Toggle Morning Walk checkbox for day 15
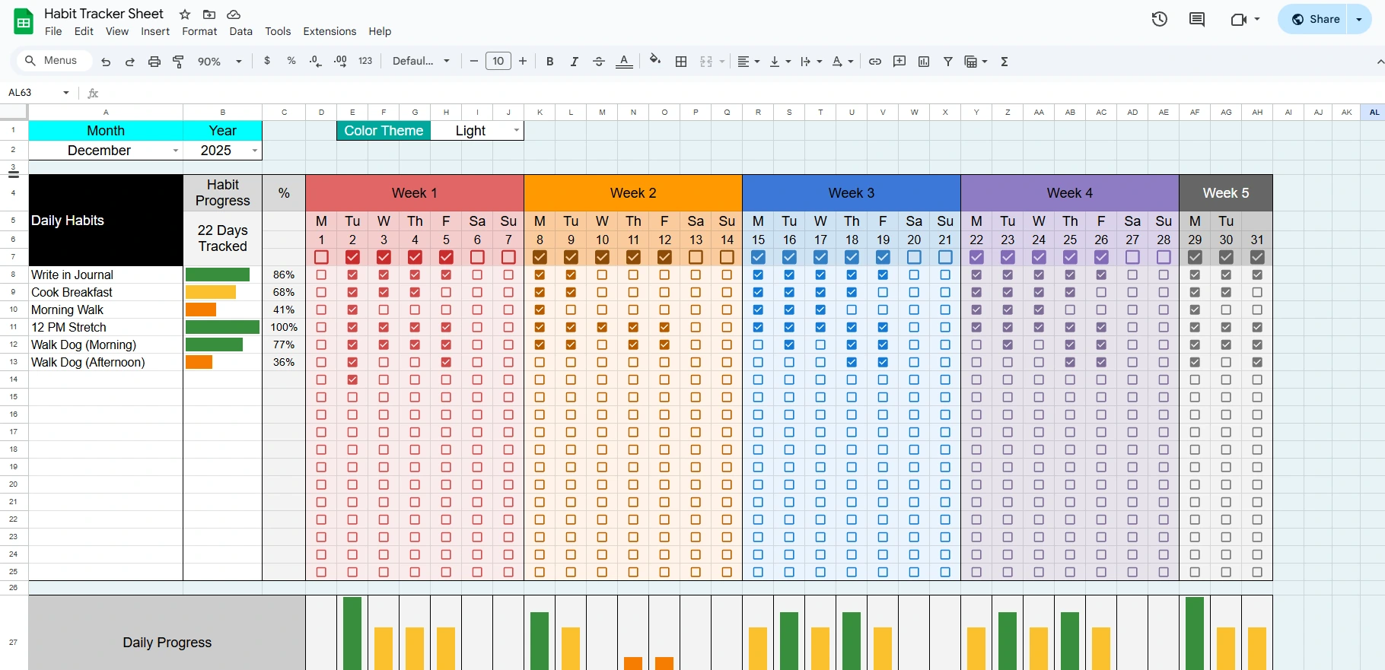This screenshot has height=670, width=1385. click(x=758, y=310)
